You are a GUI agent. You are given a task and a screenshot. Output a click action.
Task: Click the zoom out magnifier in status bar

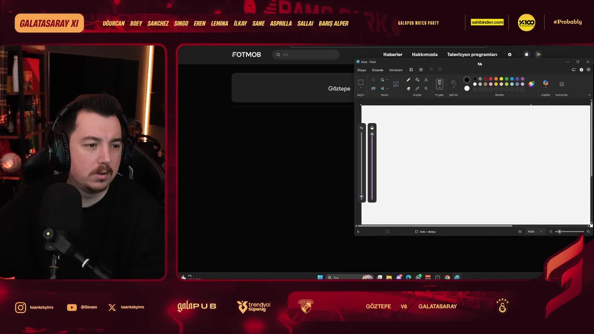[551, 231]
